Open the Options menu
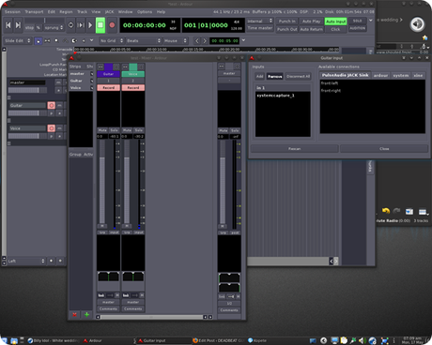Image resolution: width=432 pixels, height=345 pixels. (145, 11)
